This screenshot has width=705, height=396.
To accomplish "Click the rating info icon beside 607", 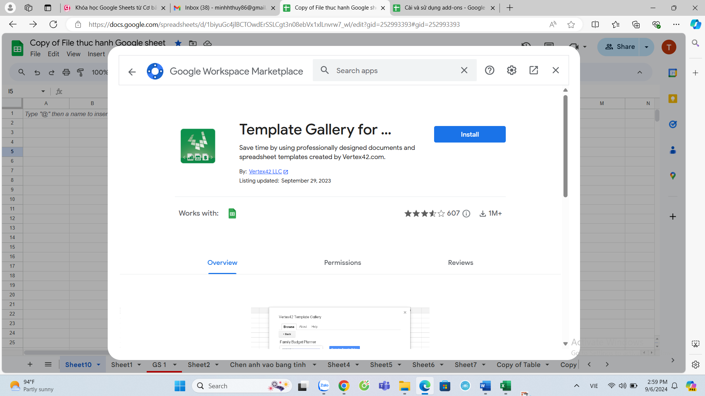I will coord(466,213).
